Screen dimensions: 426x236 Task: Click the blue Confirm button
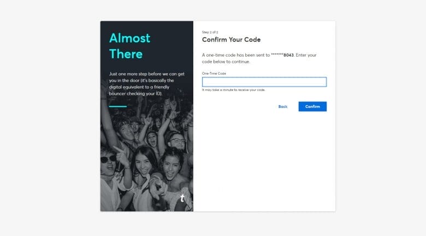(x=312, y=107)
